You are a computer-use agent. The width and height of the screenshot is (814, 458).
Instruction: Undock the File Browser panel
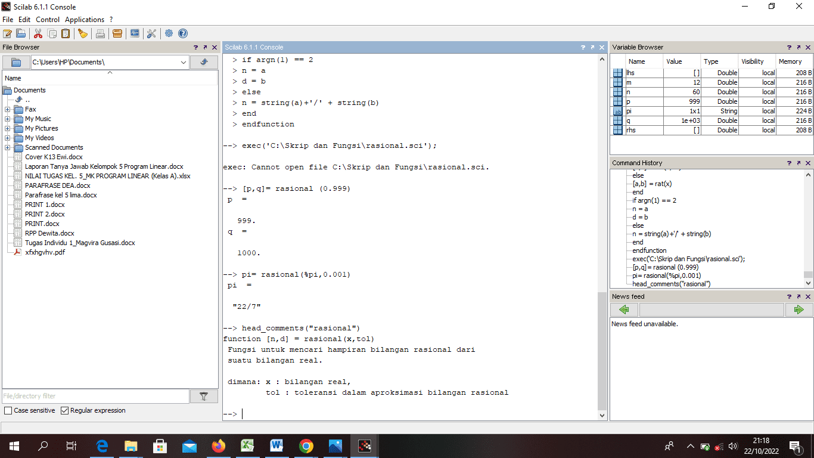(205, 47)
